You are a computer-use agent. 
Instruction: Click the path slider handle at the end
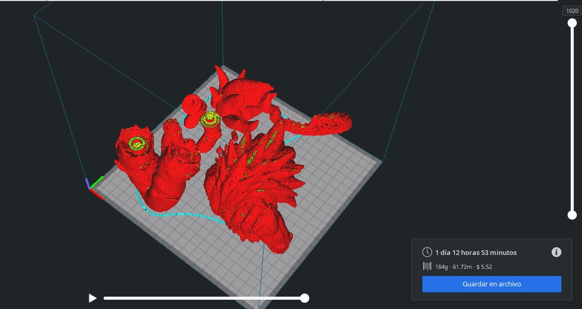pyautogui.click(x=304, y=298)
